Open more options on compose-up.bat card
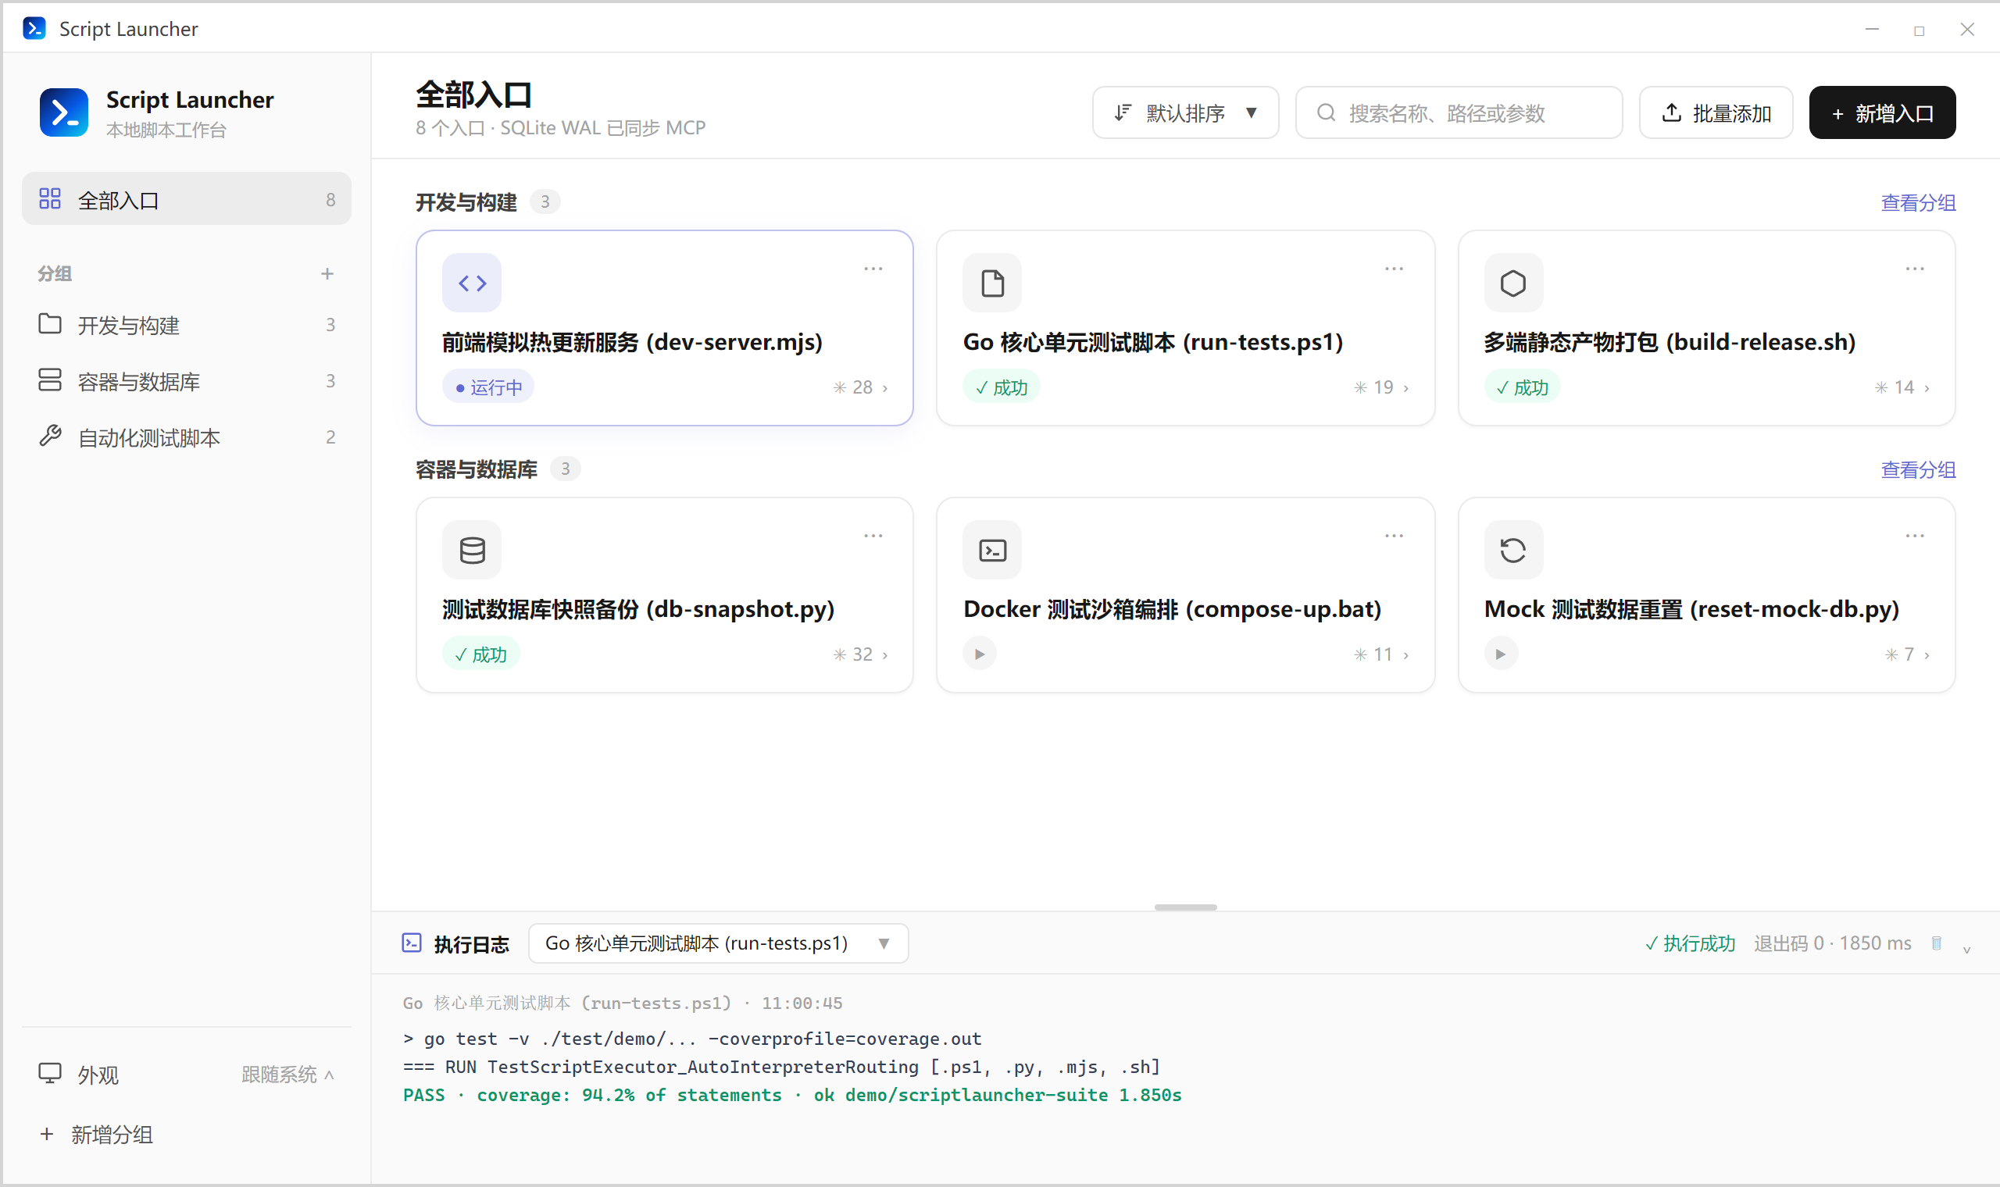The height and width of the screenshot is (1187, 2000). click(1394, 536)
